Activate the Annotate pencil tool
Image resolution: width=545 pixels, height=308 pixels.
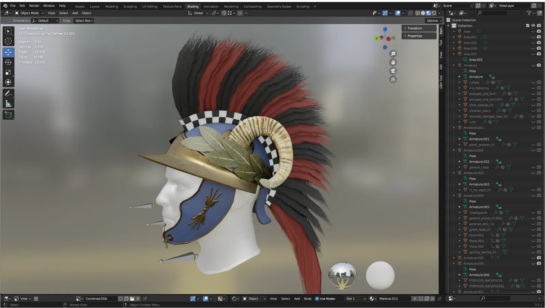pos(8,93)
